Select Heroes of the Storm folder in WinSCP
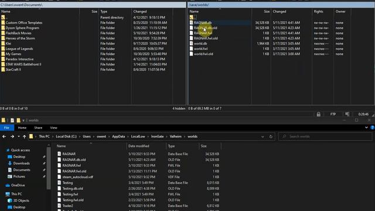 click(20, 38)
